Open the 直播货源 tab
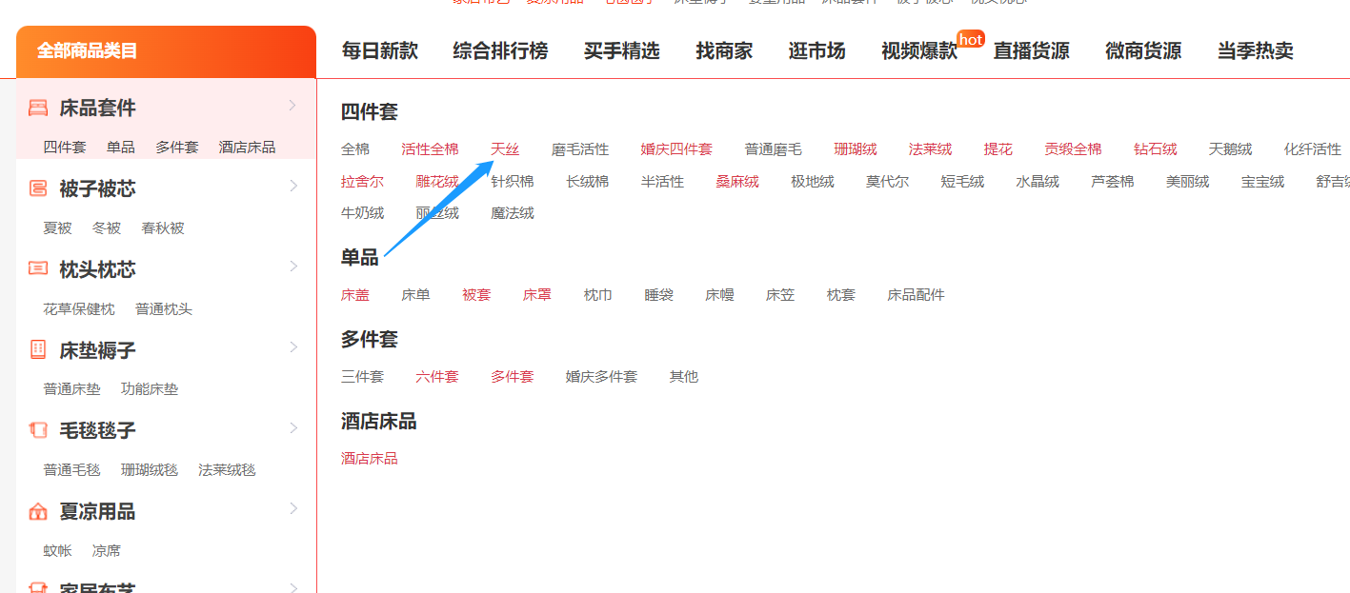Image resolution: width=1350 pixels, height=593 pixels. [1031, 51]
